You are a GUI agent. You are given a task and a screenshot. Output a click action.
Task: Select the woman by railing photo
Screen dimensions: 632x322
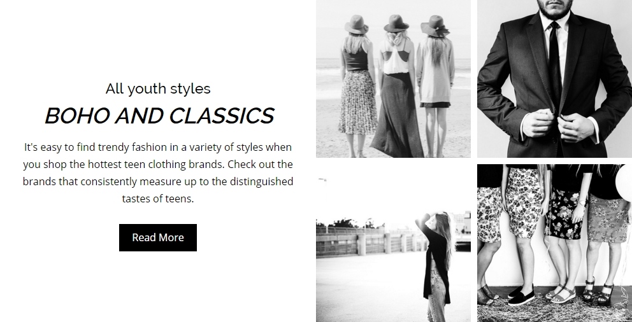pyautogui.click(x=393, y=243)
